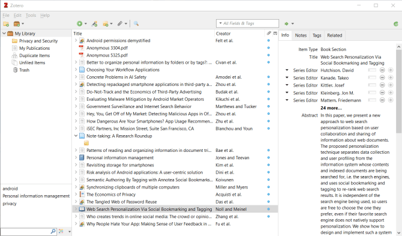Toggle name field mode for Hutchison, David
Image resolution: width=402 pixels, height=236 pixels.
click(372, 70)
